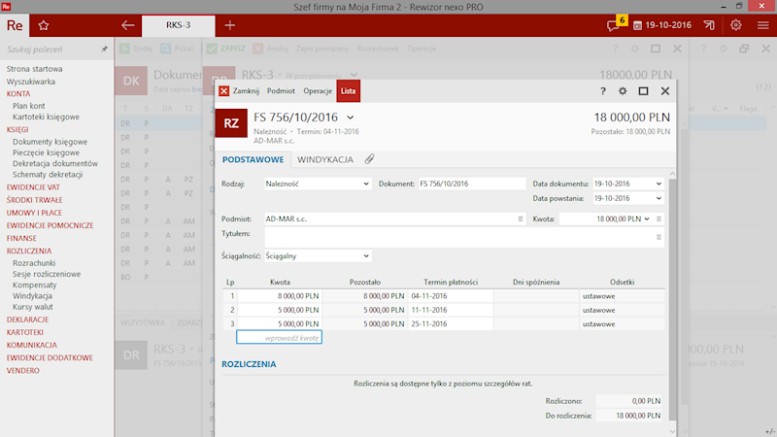Expand the FS 756/10/2016 header dropdown
This screenshot has width=777, height=437.
coord(351,118)
